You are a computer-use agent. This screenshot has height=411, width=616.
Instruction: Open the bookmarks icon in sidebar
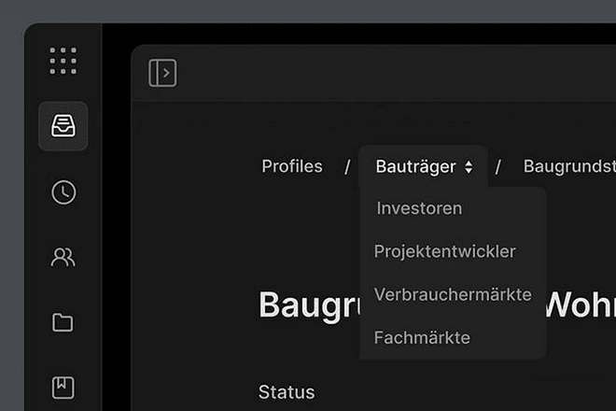[x=63, y=387]
